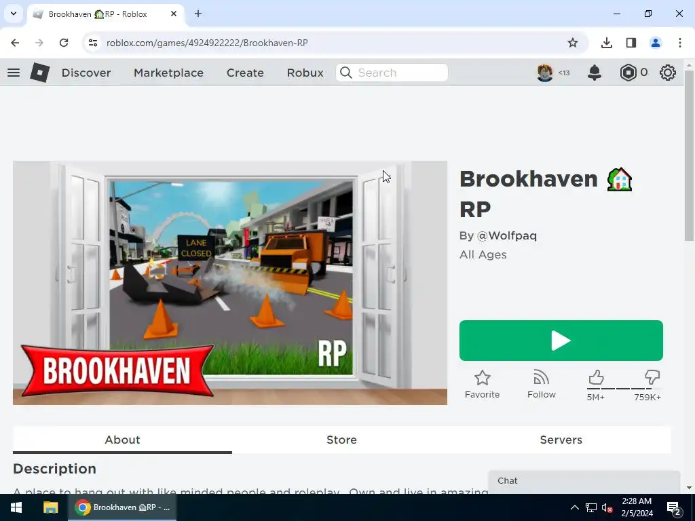Open a new browser tab
This screenshot has height=521, width=695.
pyautogui.click(x=198, y=14)
